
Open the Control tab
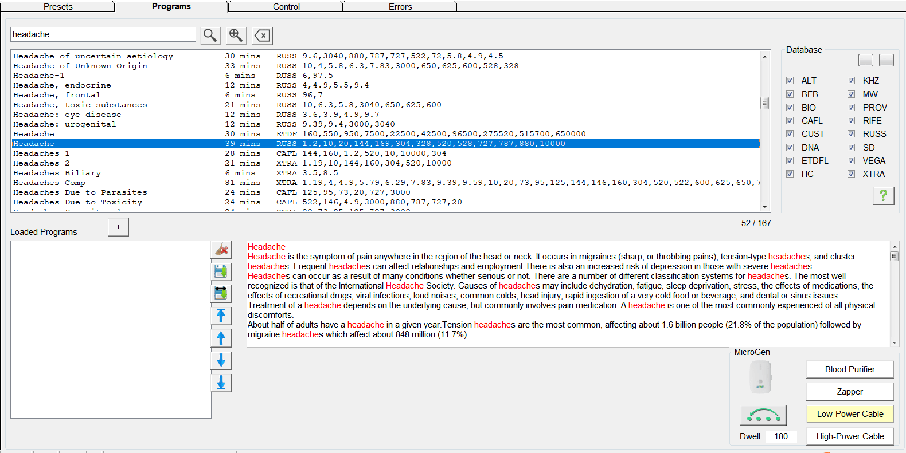click(286, 7)
